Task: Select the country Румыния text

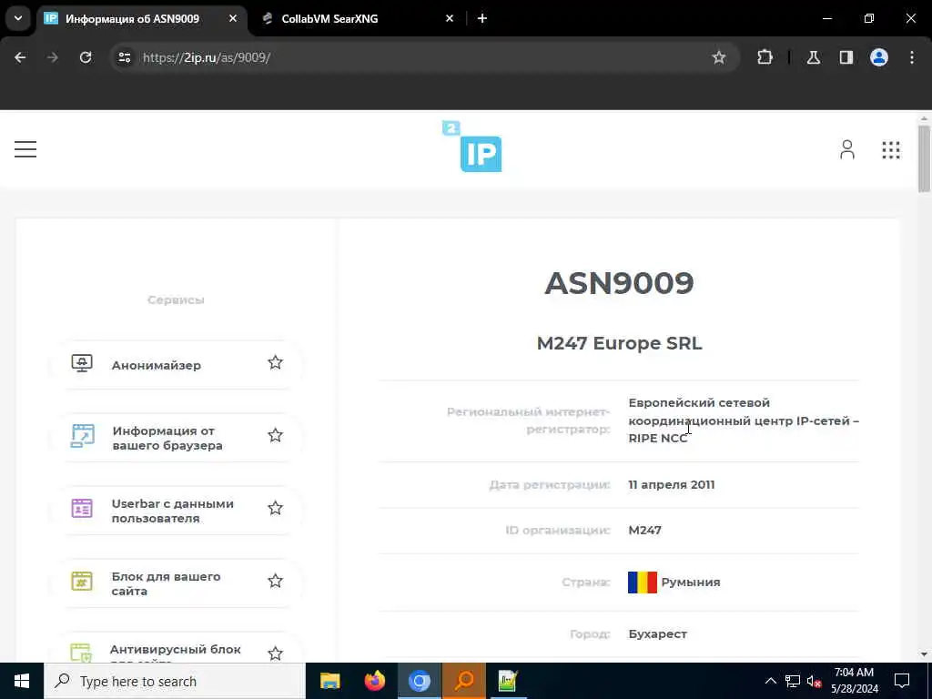Action: (691, 582)
